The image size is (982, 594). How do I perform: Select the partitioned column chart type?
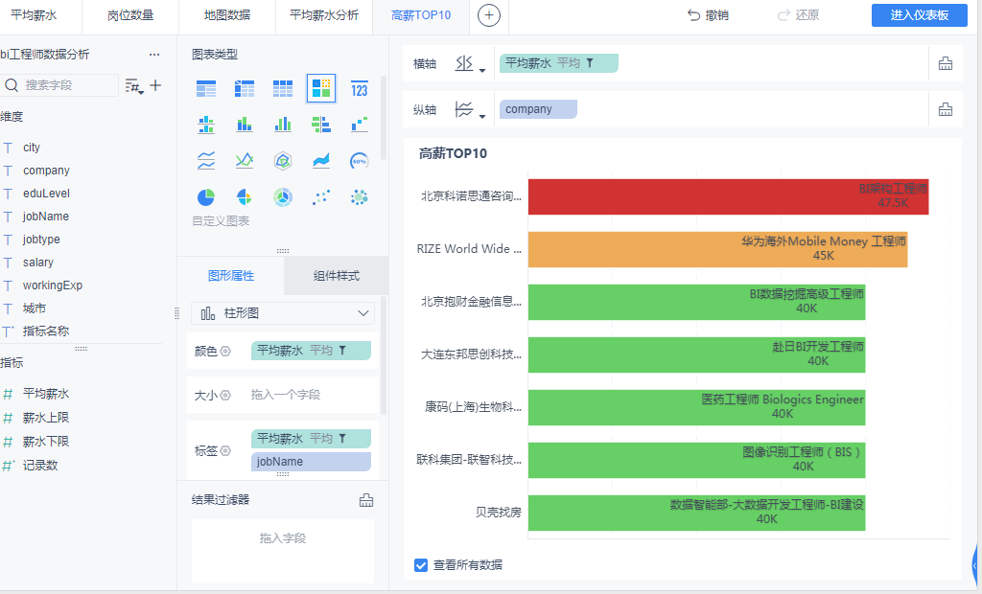[x=206, y=125]
